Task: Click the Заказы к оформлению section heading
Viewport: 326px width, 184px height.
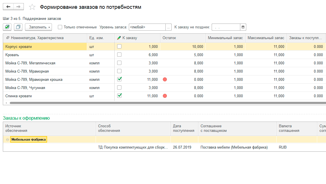Action: [26, 118]
